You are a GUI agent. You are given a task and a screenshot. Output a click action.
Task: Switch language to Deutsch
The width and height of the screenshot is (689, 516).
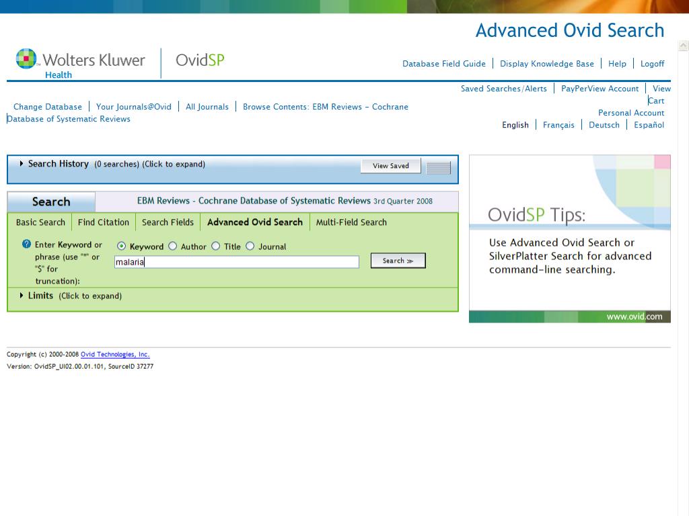tap(604, 125)
